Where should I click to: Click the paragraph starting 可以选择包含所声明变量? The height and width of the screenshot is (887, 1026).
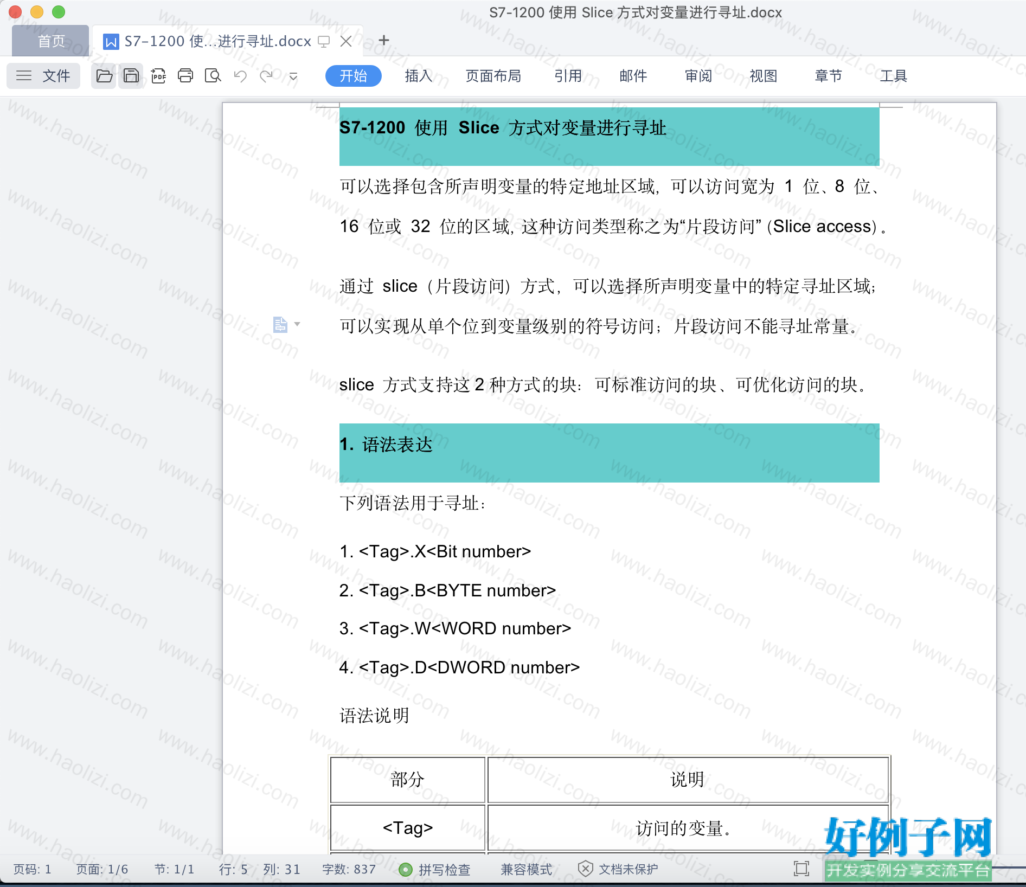610,187
